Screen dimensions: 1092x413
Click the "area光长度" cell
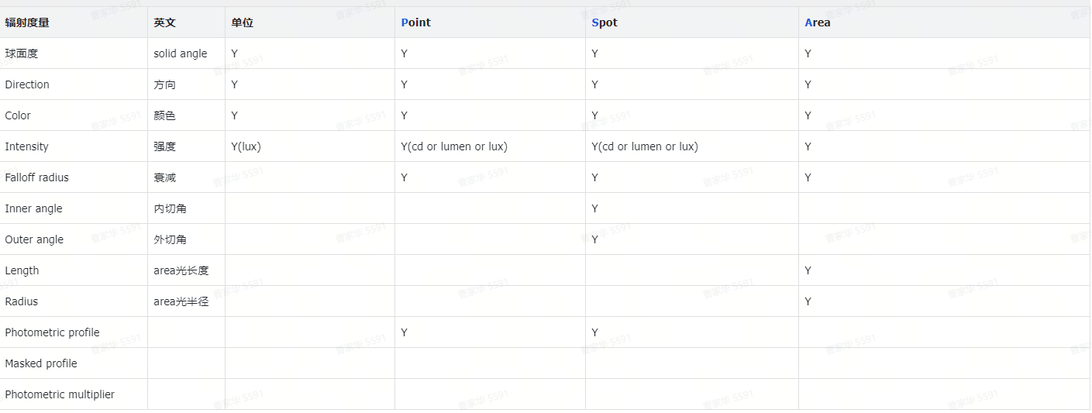point(181,270)
